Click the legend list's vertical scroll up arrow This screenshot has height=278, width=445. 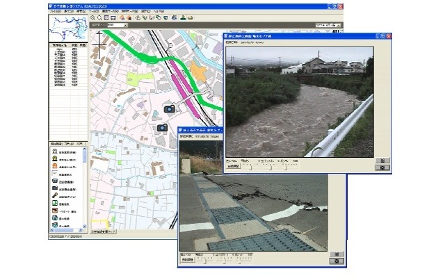(84, 149)
